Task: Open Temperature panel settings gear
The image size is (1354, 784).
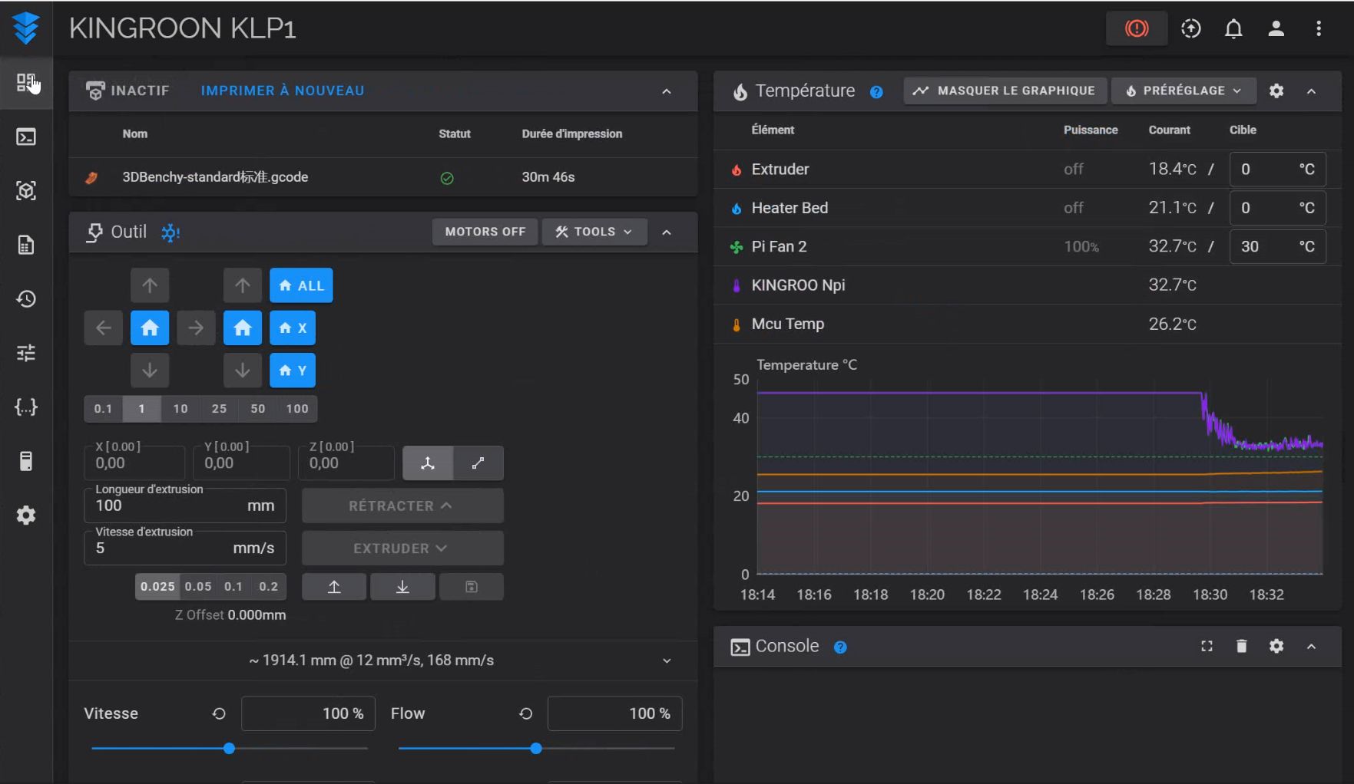Action: coord(1276,91)
